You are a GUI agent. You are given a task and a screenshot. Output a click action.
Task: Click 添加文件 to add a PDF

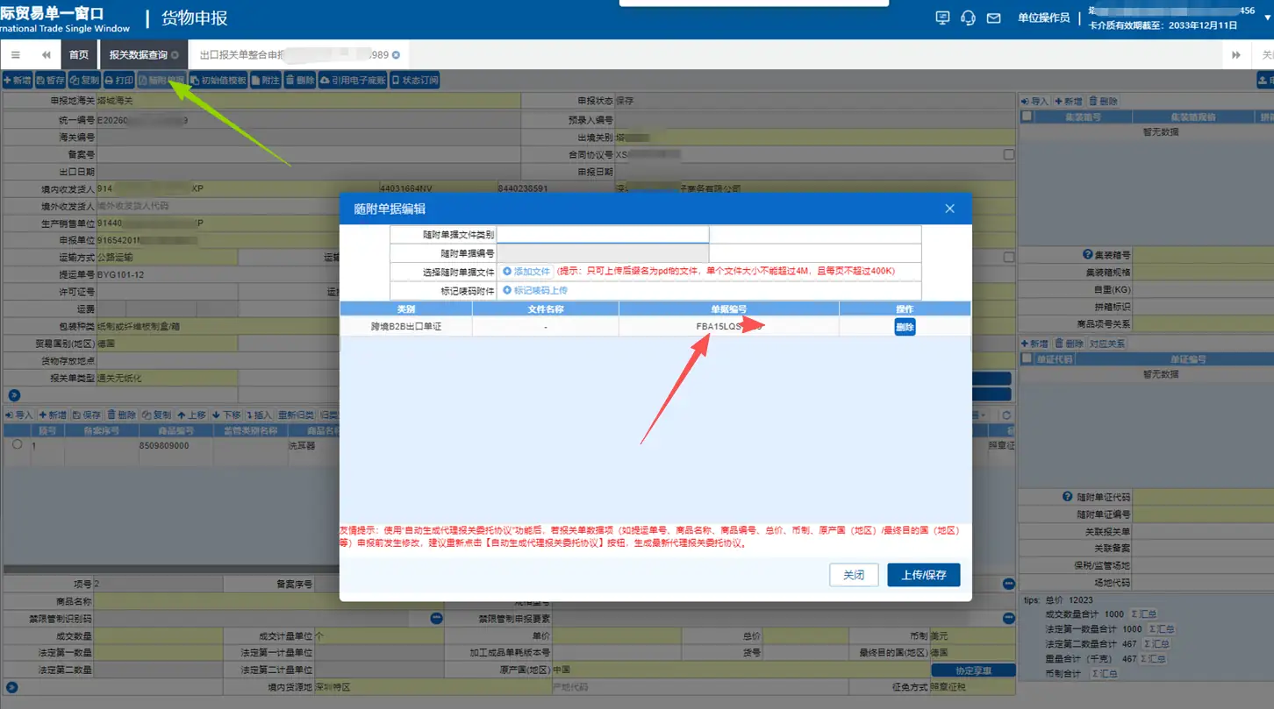click(526, 272)
